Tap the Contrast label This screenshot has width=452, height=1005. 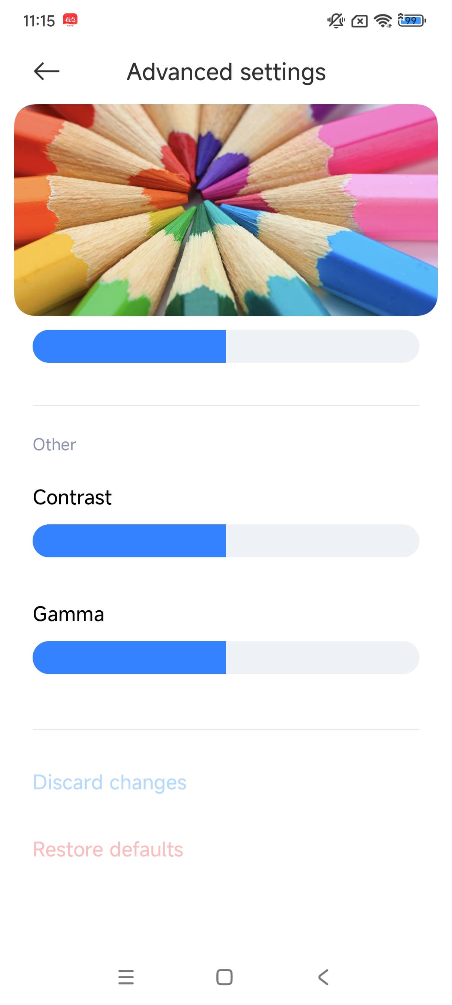pyautogui.click(x=72, y=497)
